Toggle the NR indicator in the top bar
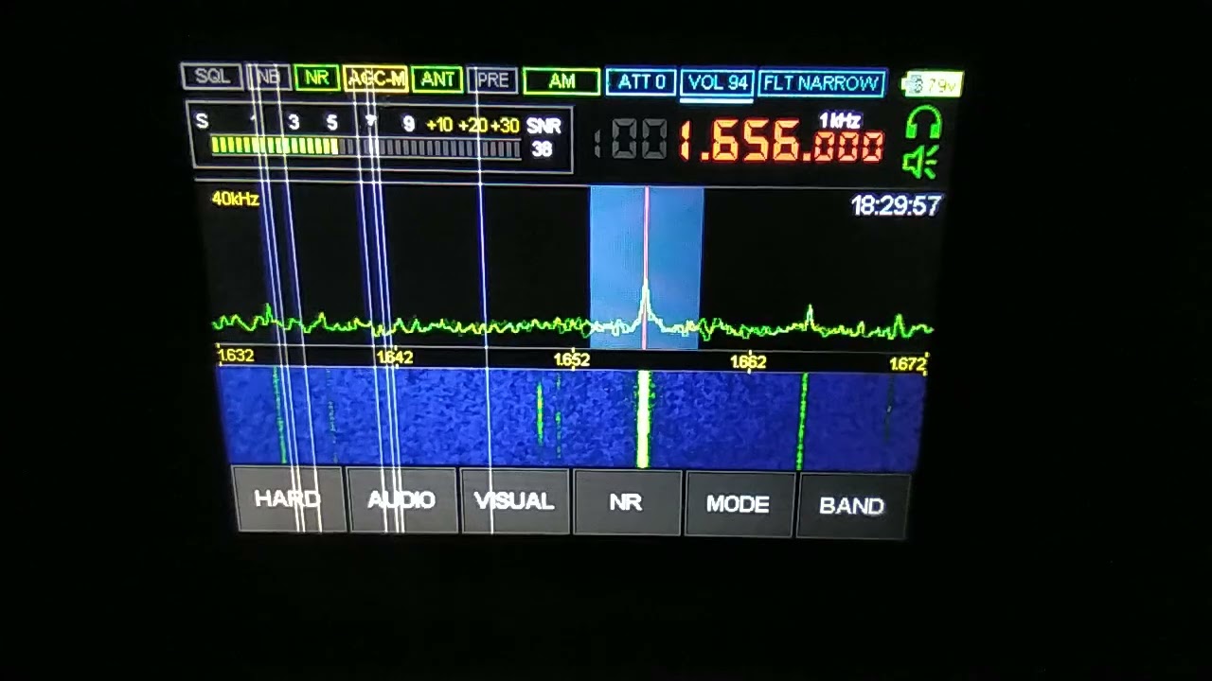This screenshot has width=1212, height=681. coord(316,78)
